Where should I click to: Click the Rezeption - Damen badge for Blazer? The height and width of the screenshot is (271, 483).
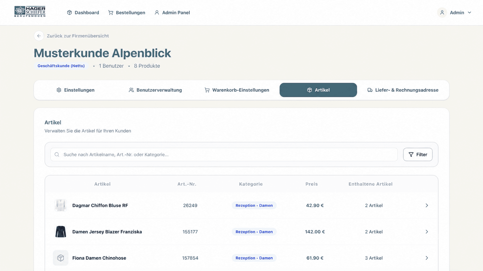point(254,232)
